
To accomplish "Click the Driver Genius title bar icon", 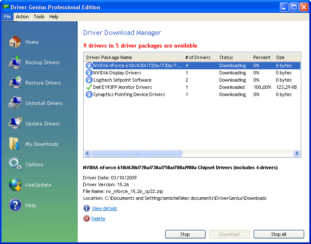I will pyautogui.click(x=6, y=7).
